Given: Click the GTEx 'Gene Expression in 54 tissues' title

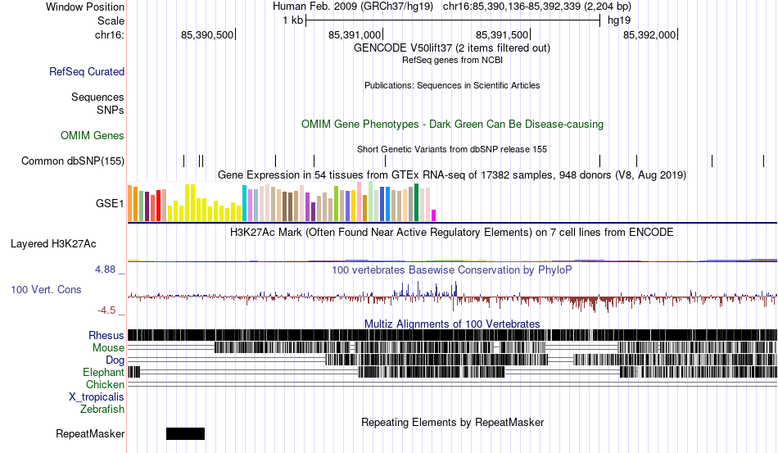Looking at the screenshot, I should [452, 175].
